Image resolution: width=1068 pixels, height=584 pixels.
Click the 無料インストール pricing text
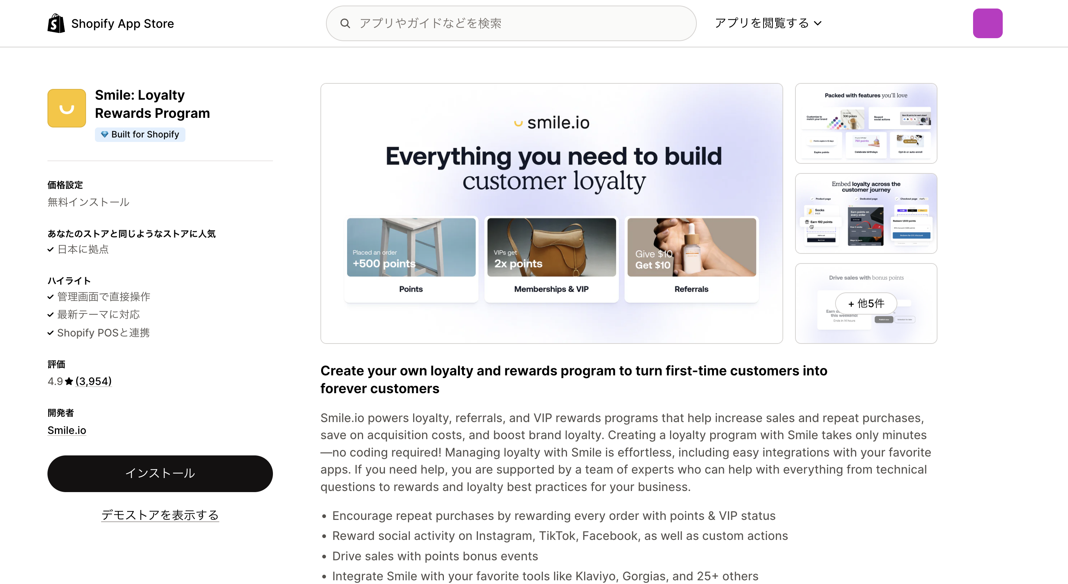point(88,202)
